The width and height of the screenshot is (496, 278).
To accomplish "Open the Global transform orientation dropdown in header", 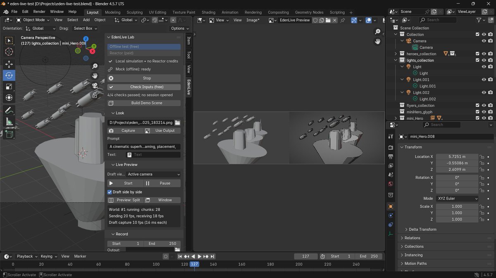I will pyautogui.click(x=126, y=20).
